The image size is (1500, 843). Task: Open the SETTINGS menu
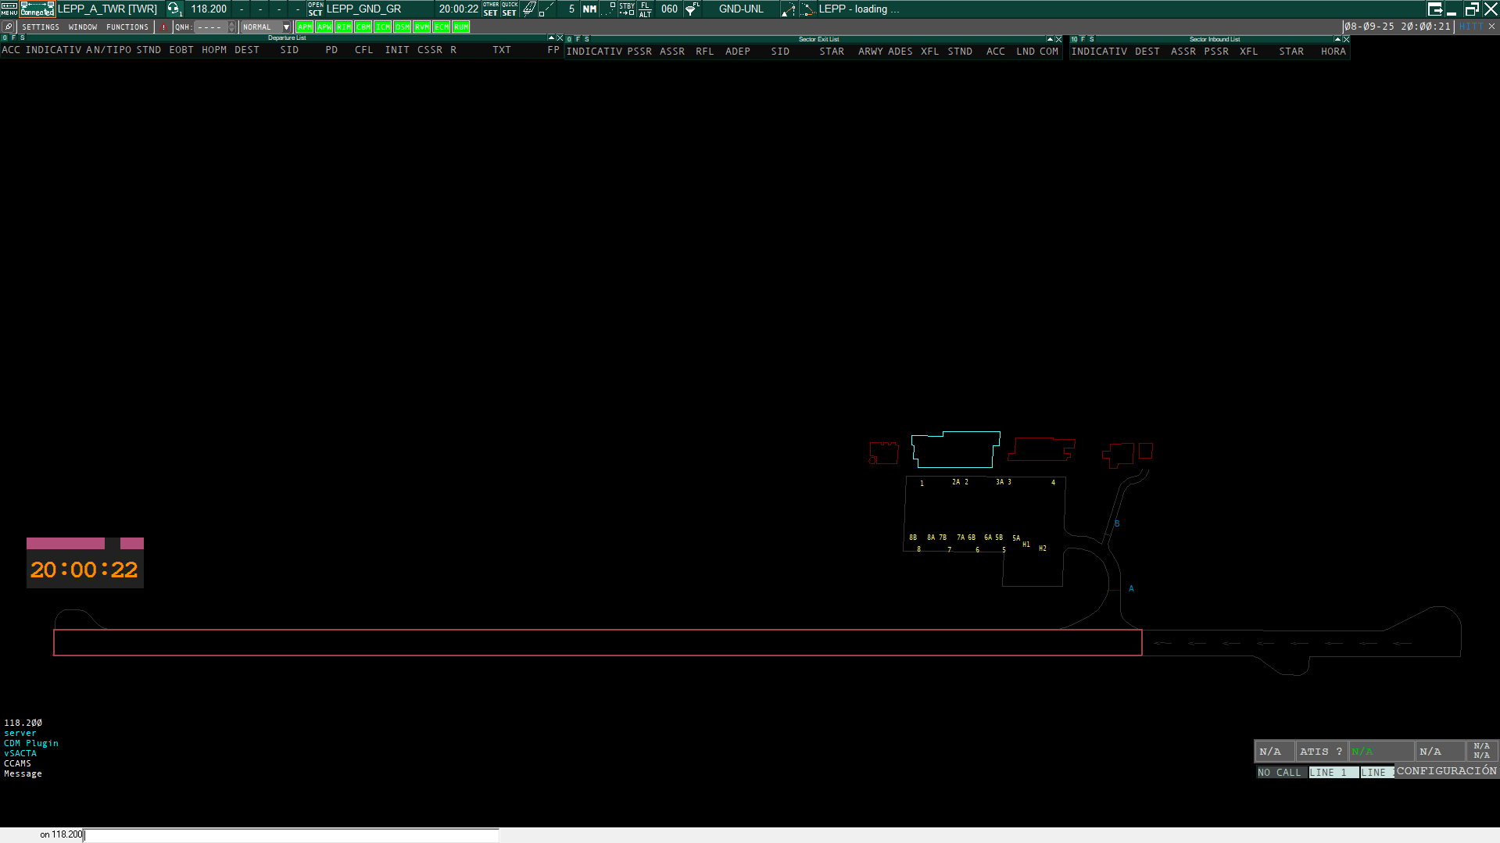[x=41, y=27]
